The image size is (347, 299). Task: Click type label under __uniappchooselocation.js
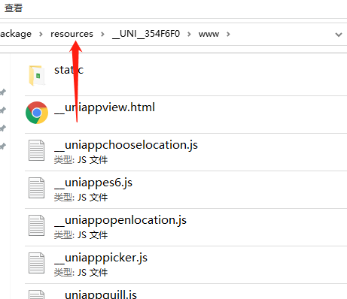tap(81, 160)
